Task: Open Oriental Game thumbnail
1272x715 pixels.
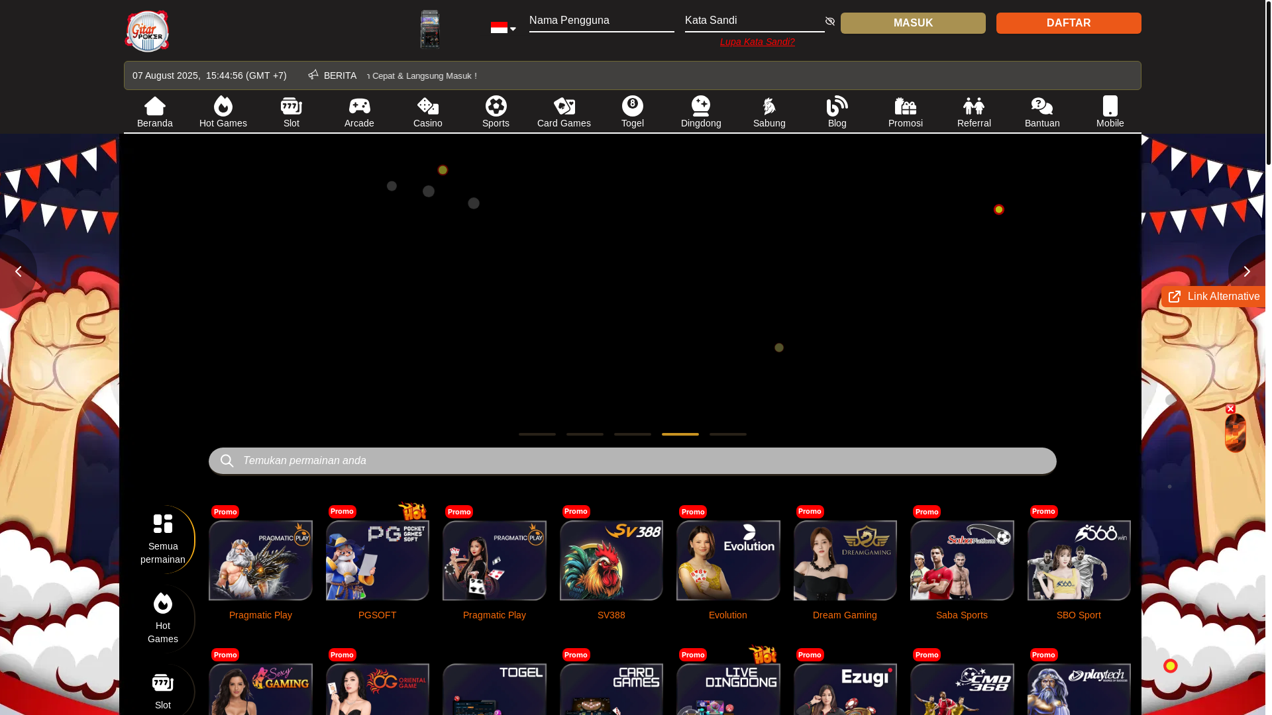Action: click(378, 689)
